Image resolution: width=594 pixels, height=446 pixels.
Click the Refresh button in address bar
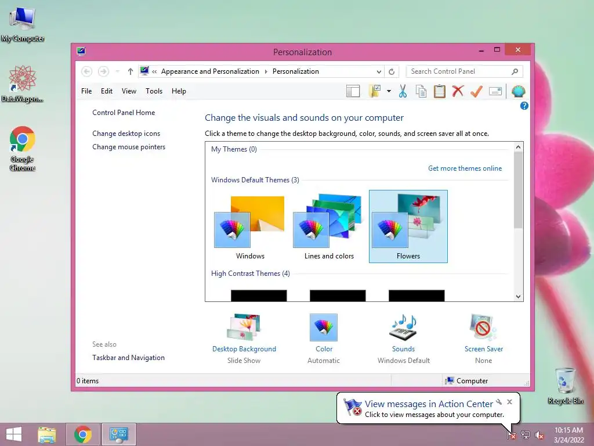392,71
